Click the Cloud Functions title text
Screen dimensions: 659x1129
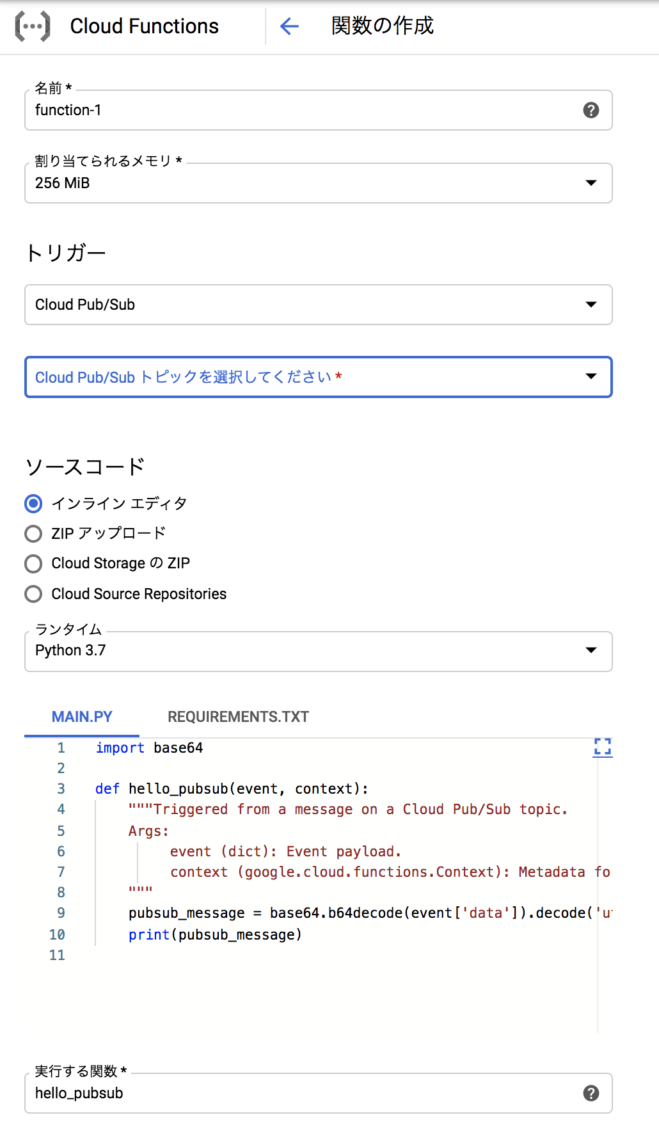click(145, 26)
